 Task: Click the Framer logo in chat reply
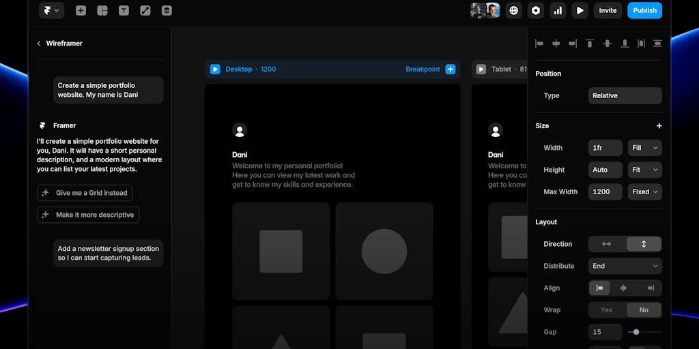[42, 125]
